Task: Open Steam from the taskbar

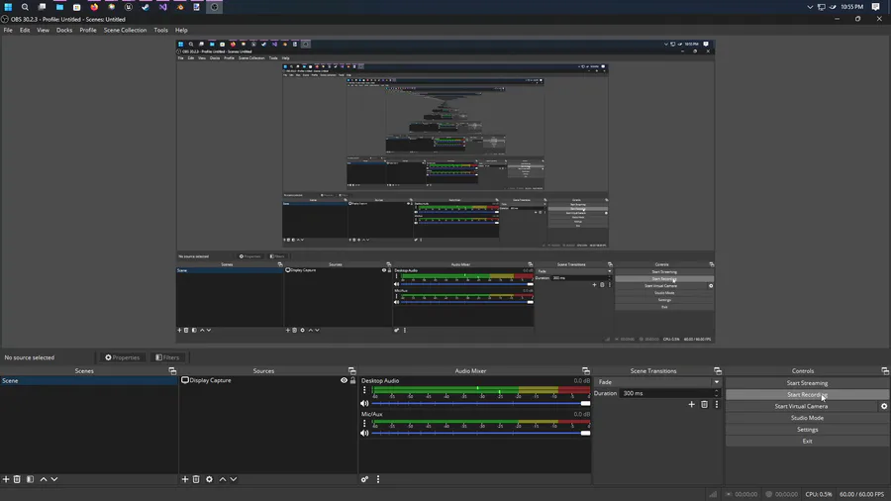Action: pyautogui.click(x=146, y=7)
